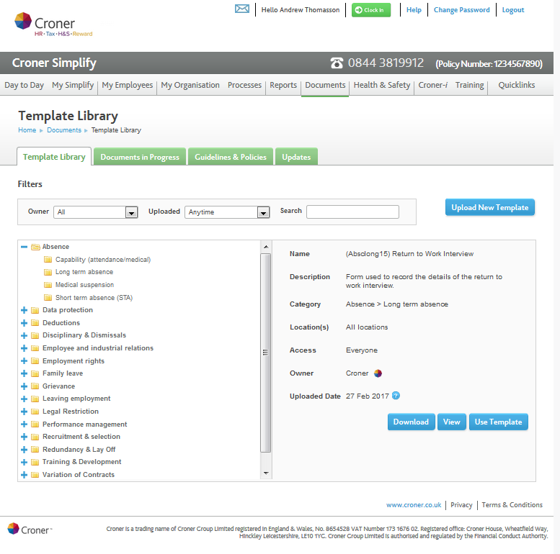Image resolution: width=560 pixels, height=554 pixels.
Task: Expand Employee and industrial relations node
Action: click(24, 348)
